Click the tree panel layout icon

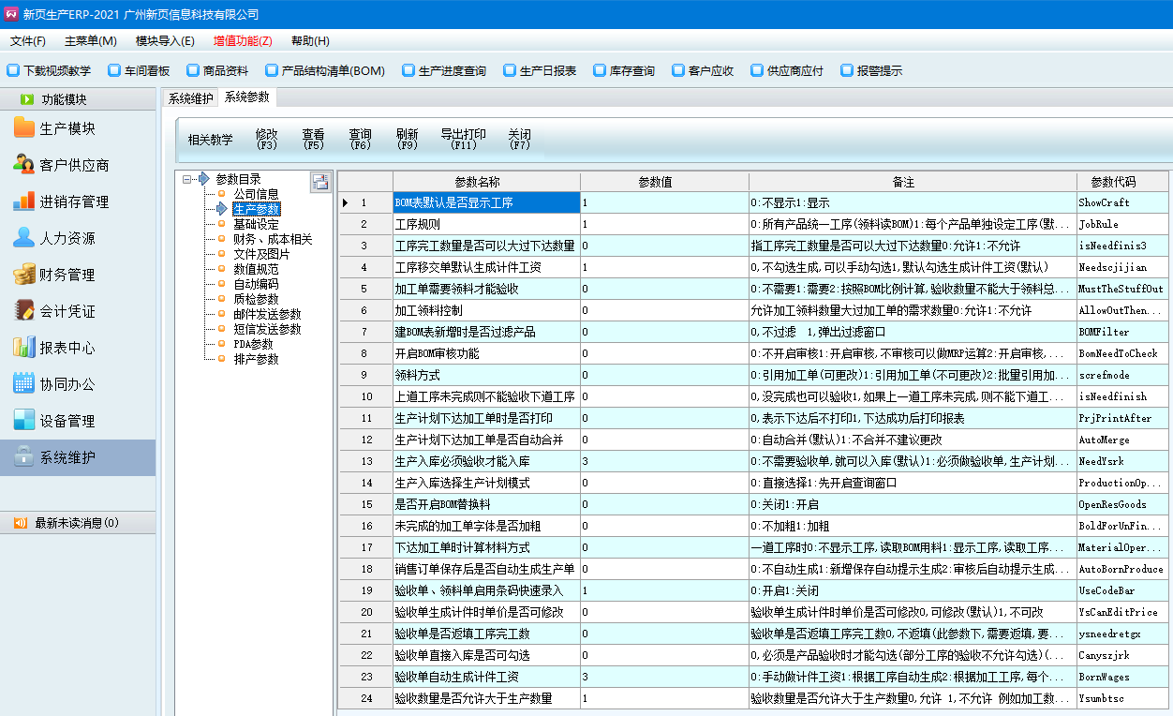pos(320,182)
